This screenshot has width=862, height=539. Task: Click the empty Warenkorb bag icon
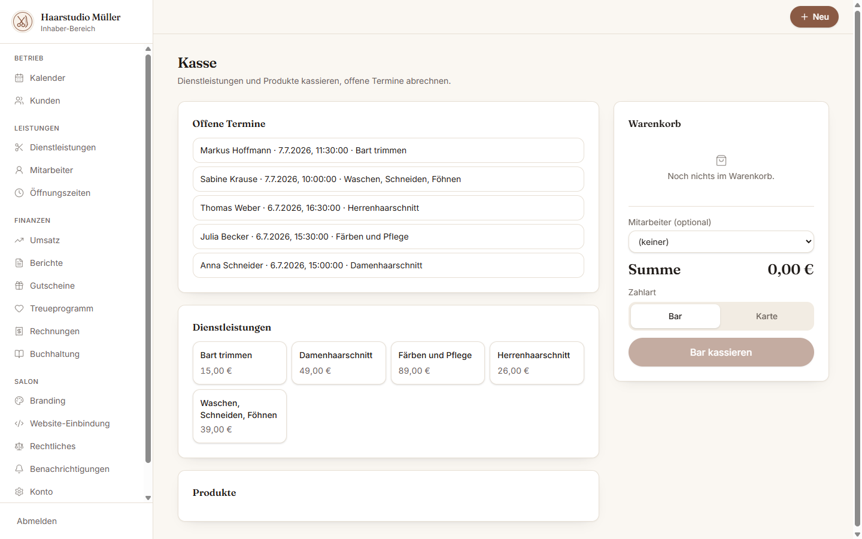[x=721, y=161]
